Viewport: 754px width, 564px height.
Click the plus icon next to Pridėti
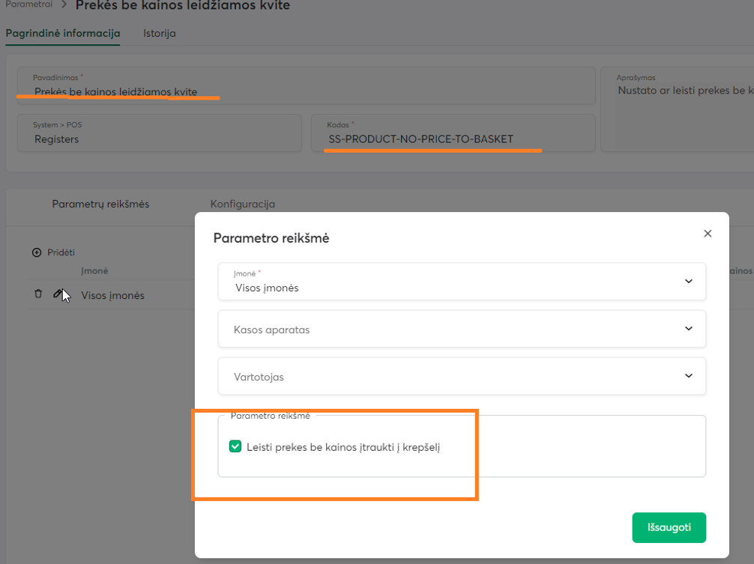pos(37,252)
